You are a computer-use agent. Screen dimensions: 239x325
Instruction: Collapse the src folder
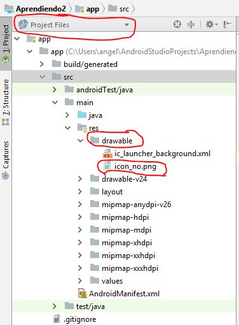(x=43, y=77)
